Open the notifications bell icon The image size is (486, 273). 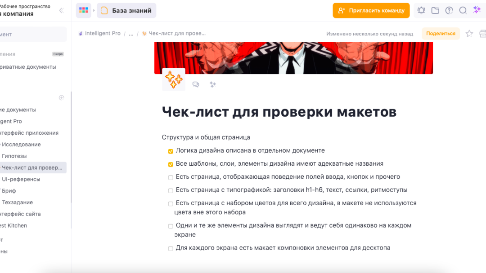[x=421, y=10]
